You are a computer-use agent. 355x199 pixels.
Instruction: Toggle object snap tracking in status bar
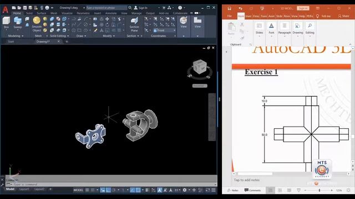click(x=133, y=190)
